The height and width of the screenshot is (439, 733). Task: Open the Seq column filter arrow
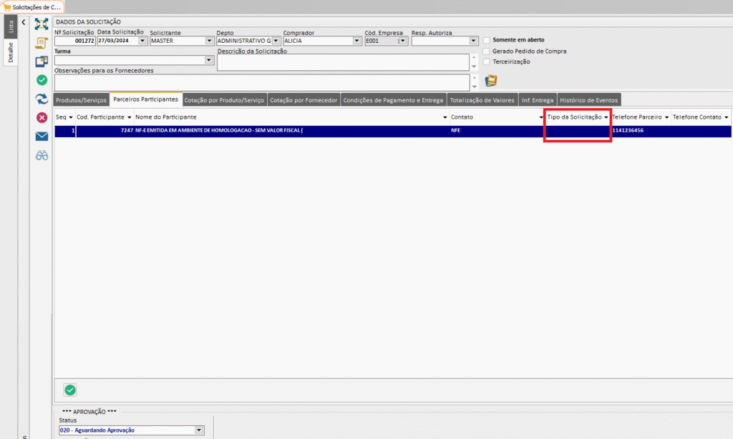click(x=71, y=117)
